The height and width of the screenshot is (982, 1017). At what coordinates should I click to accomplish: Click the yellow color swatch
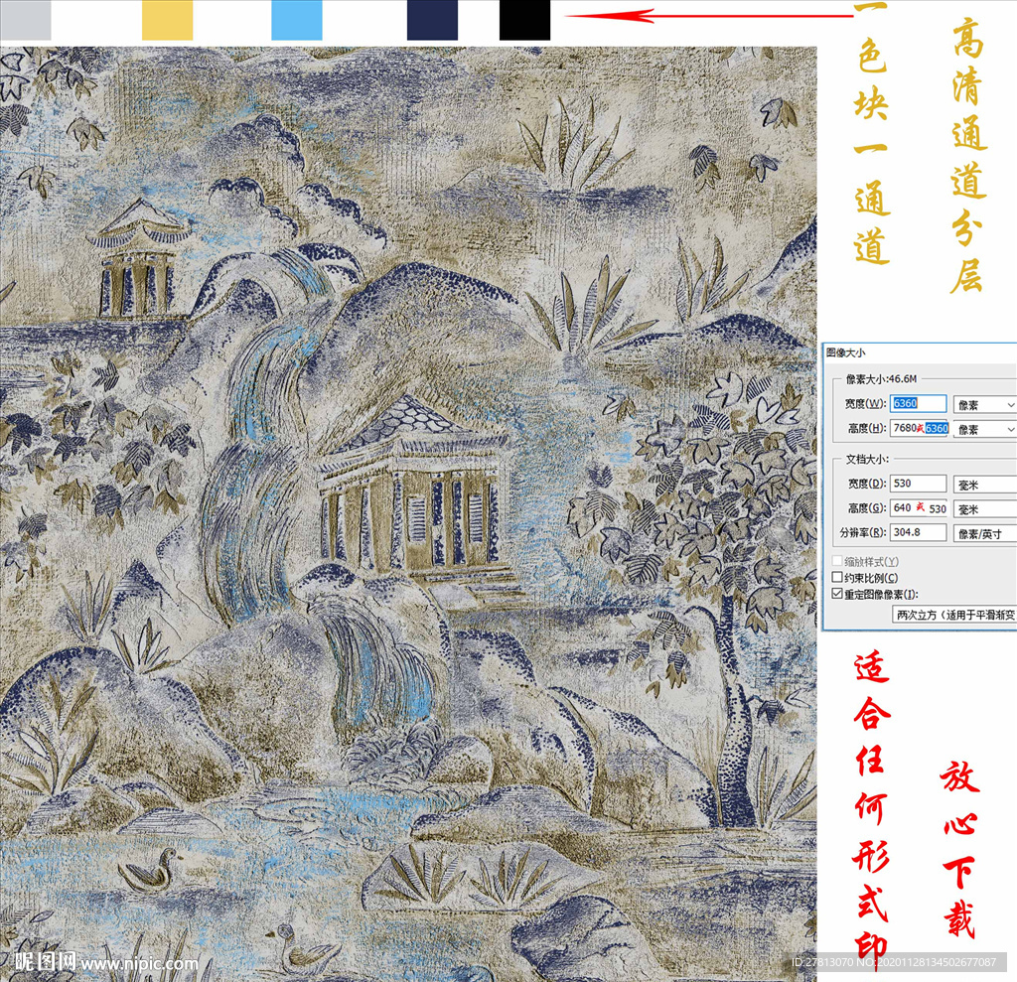click(x=167, y=20)
